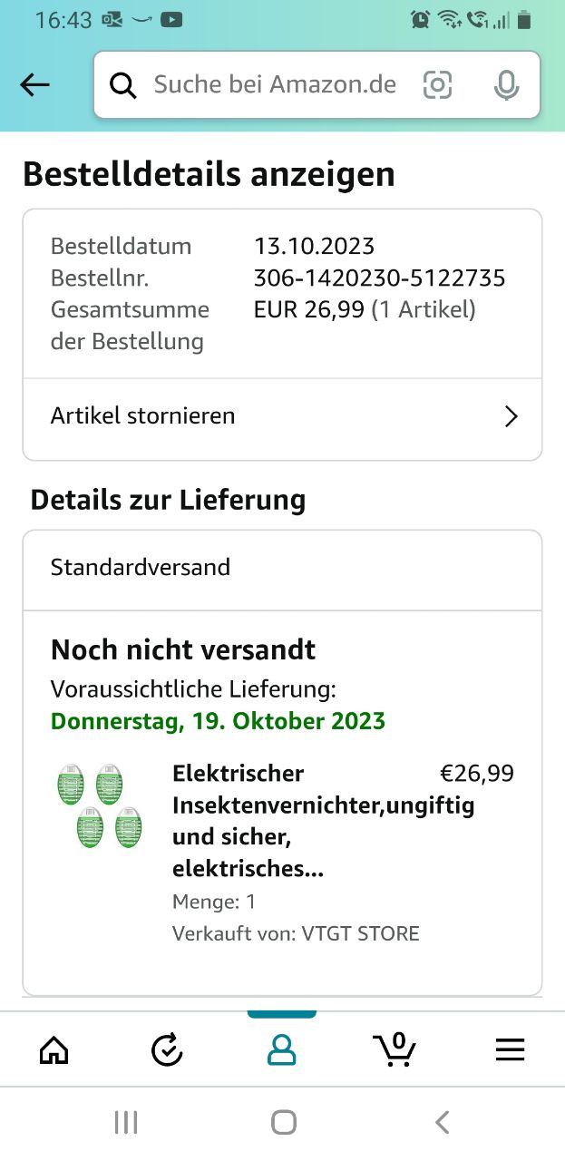Open the insect killer product thumbnail
Image resolution: width=565 pixels, height=1161 pixels.
(x=100, y=806)
